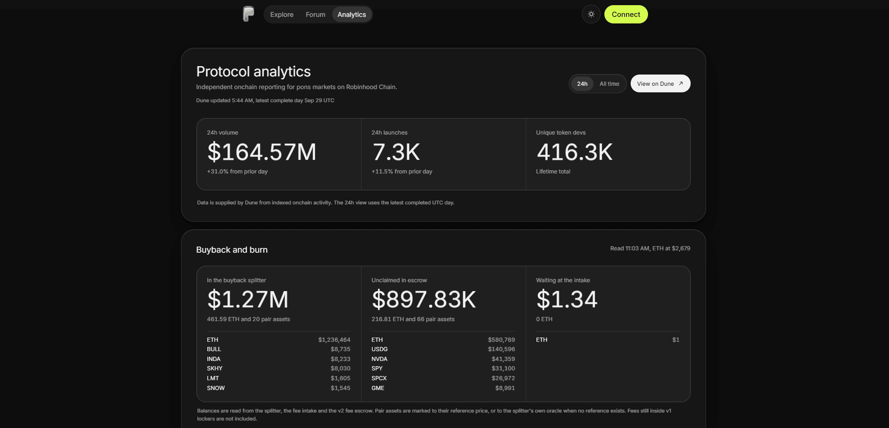889x428 pixels.
Task: Click the Lifetime total label
Action: 553,172
